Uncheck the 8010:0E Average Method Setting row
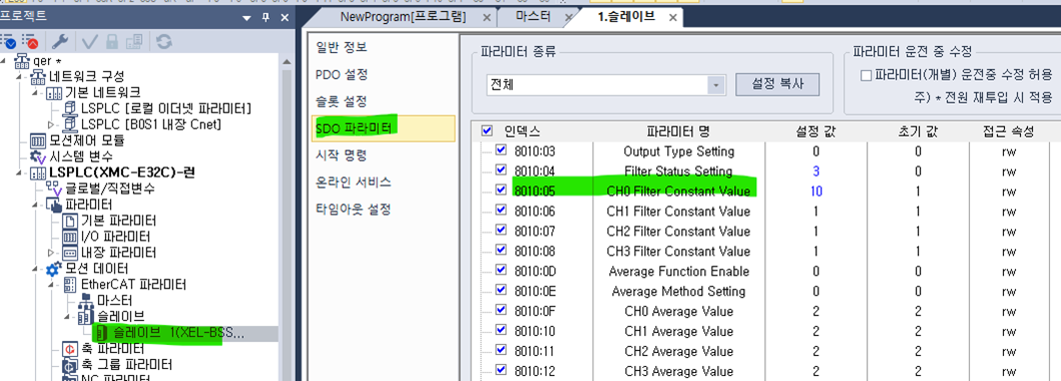This screenshot has height=381, width=1061. (x=501, y=290)
